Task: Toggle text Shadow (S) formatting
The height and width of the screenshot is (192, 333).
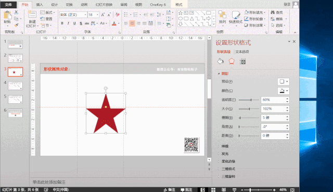Action: (81, 23)
